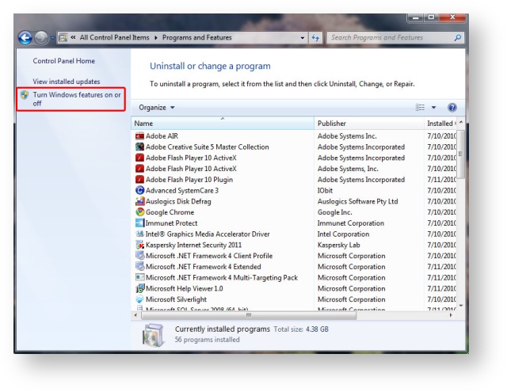Click the Kaspersky Internet Security 2011 icon
The width and height of the screenshot is (507, 392).
click(141, 245)
